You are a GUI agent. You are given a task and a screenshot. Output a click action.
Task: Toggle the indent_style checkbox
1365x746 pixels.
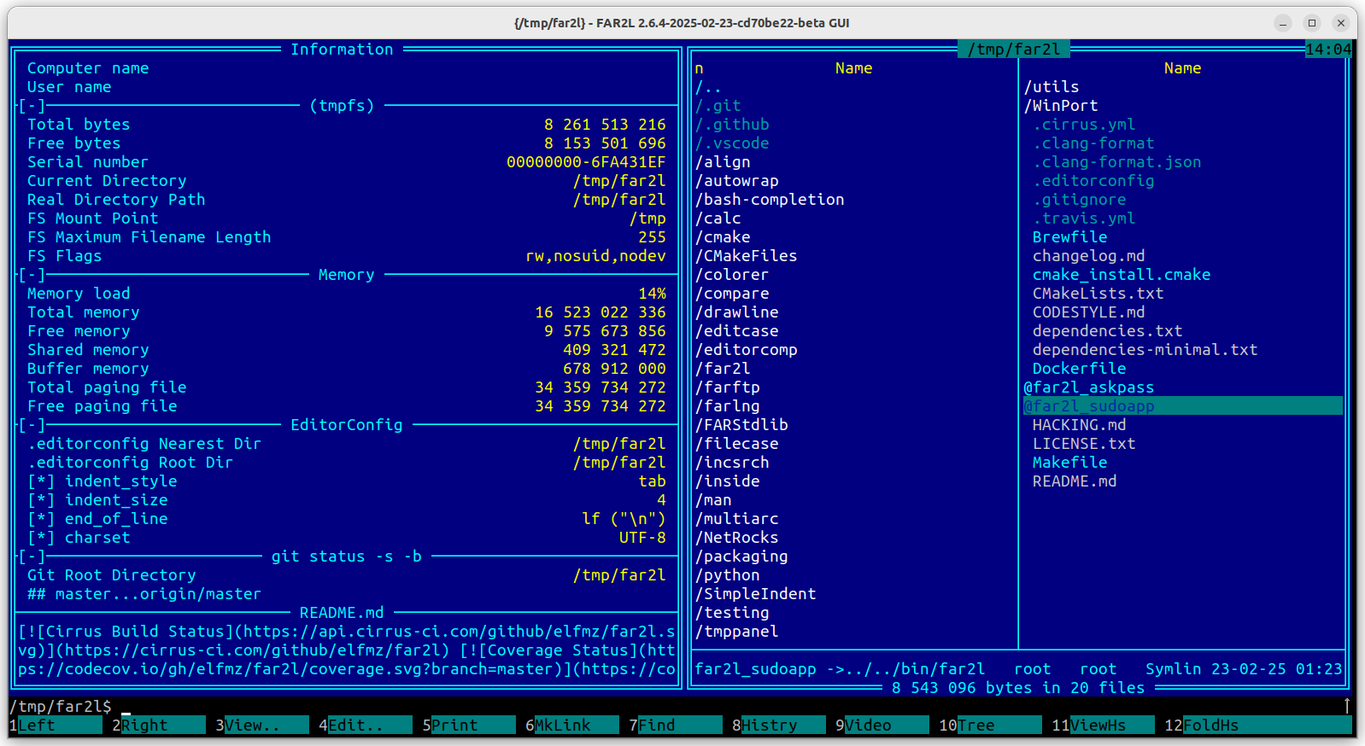pos(41,481)
